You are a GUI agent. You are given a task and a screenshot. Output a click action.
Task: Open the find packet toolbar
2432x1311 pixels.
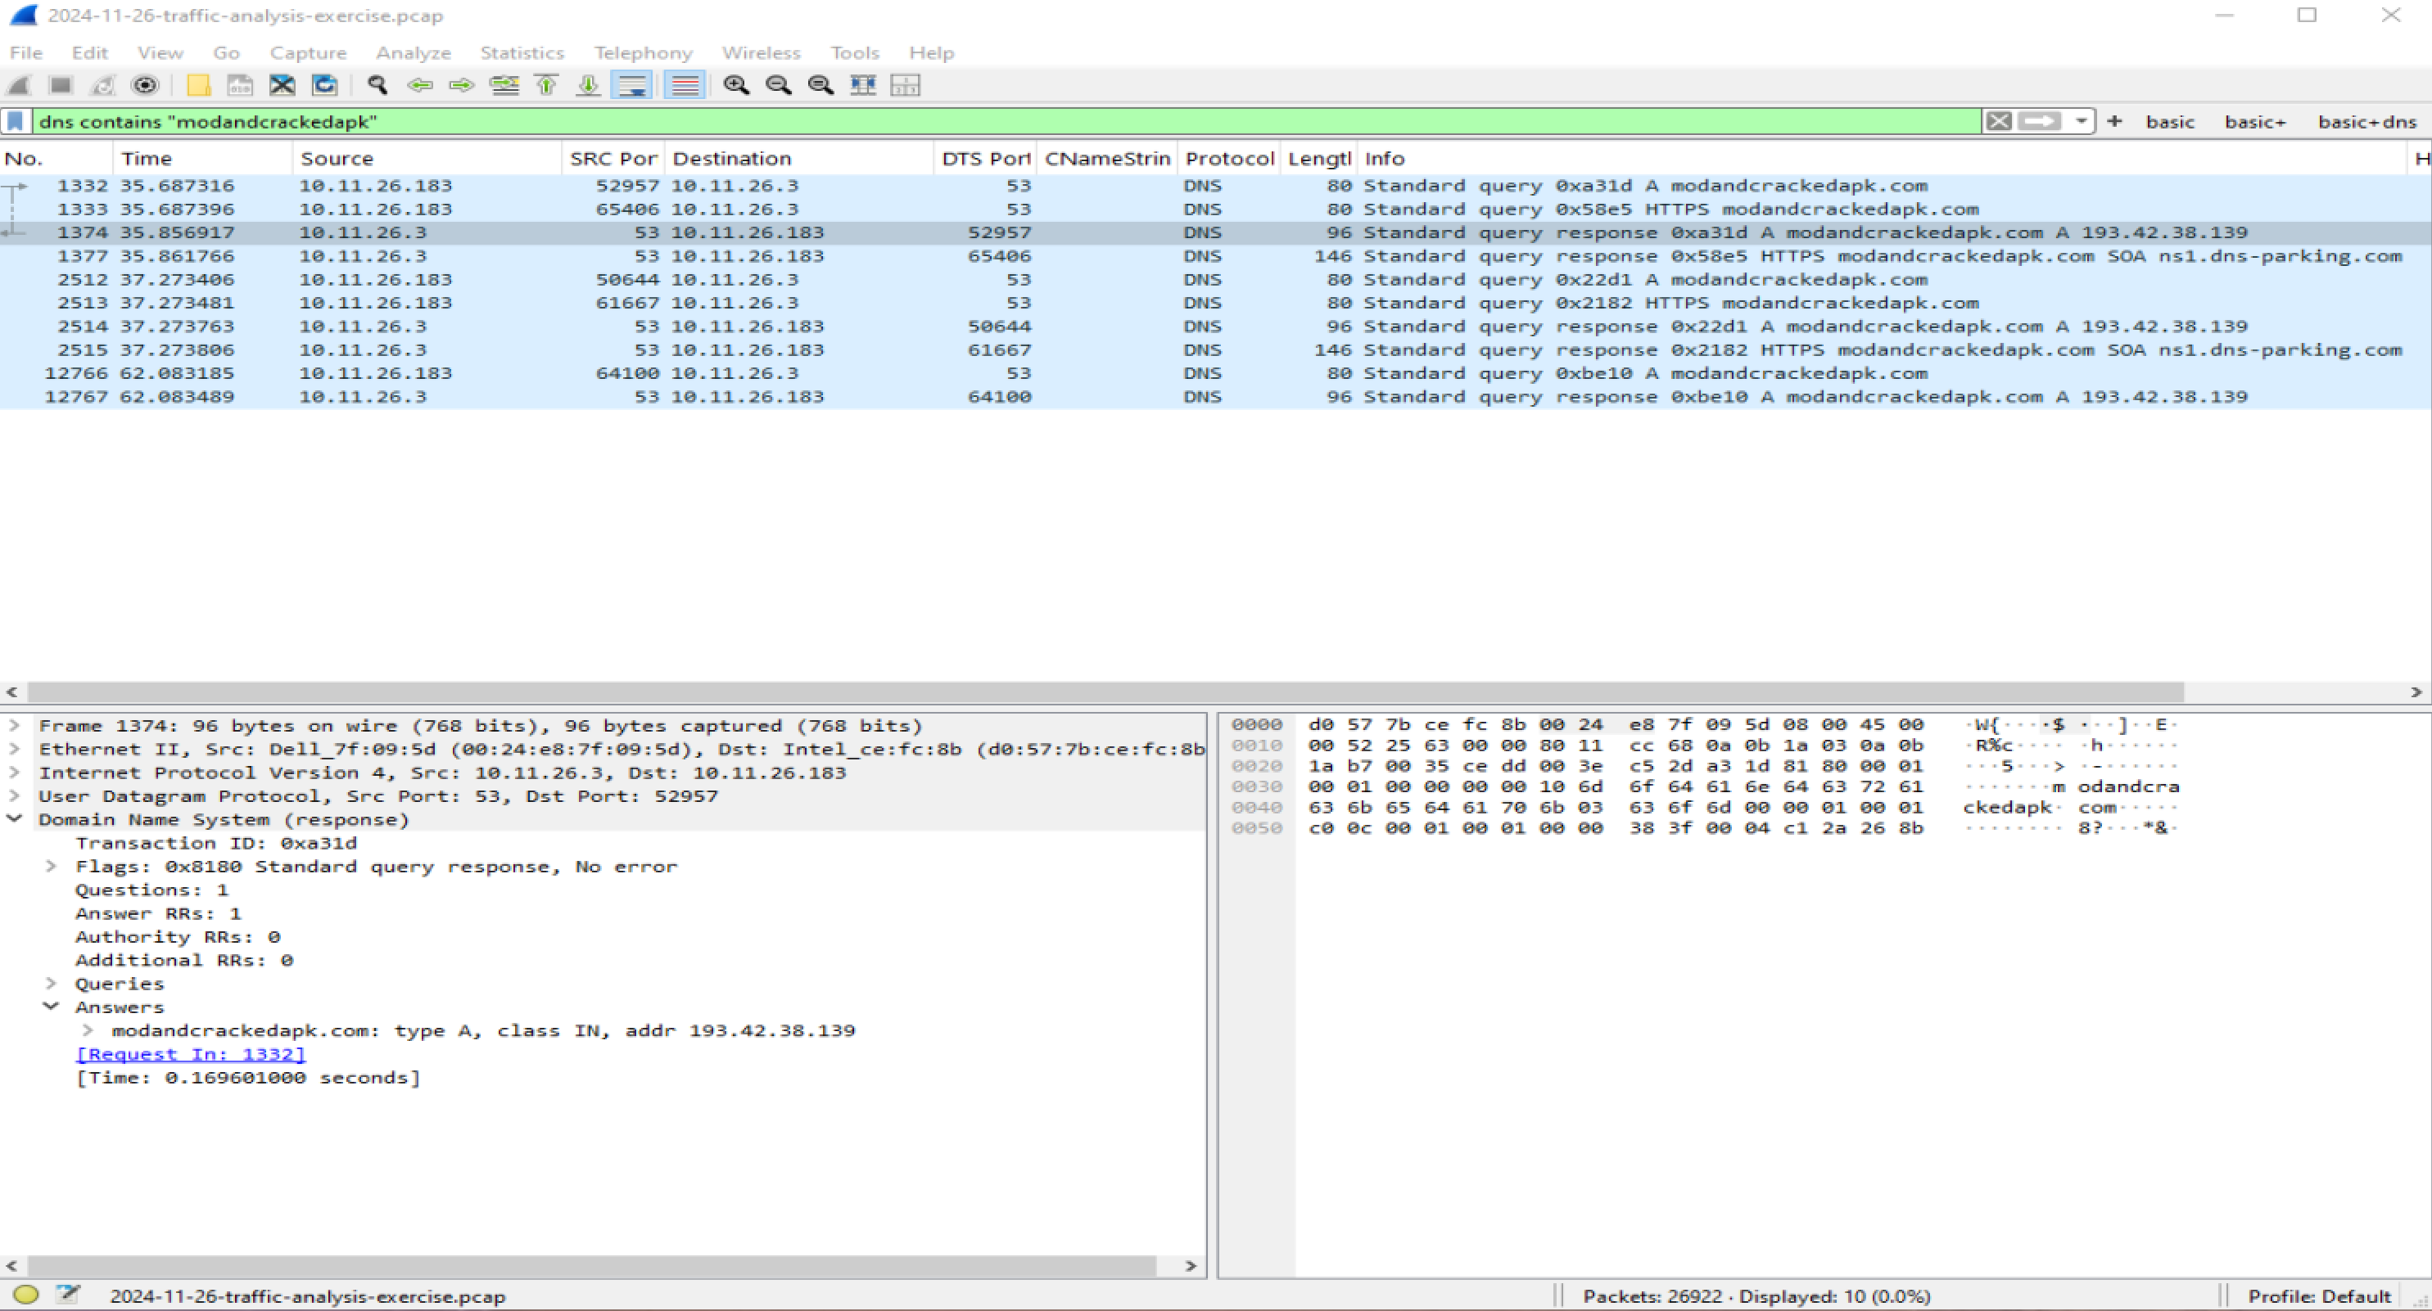pos(377,85)
